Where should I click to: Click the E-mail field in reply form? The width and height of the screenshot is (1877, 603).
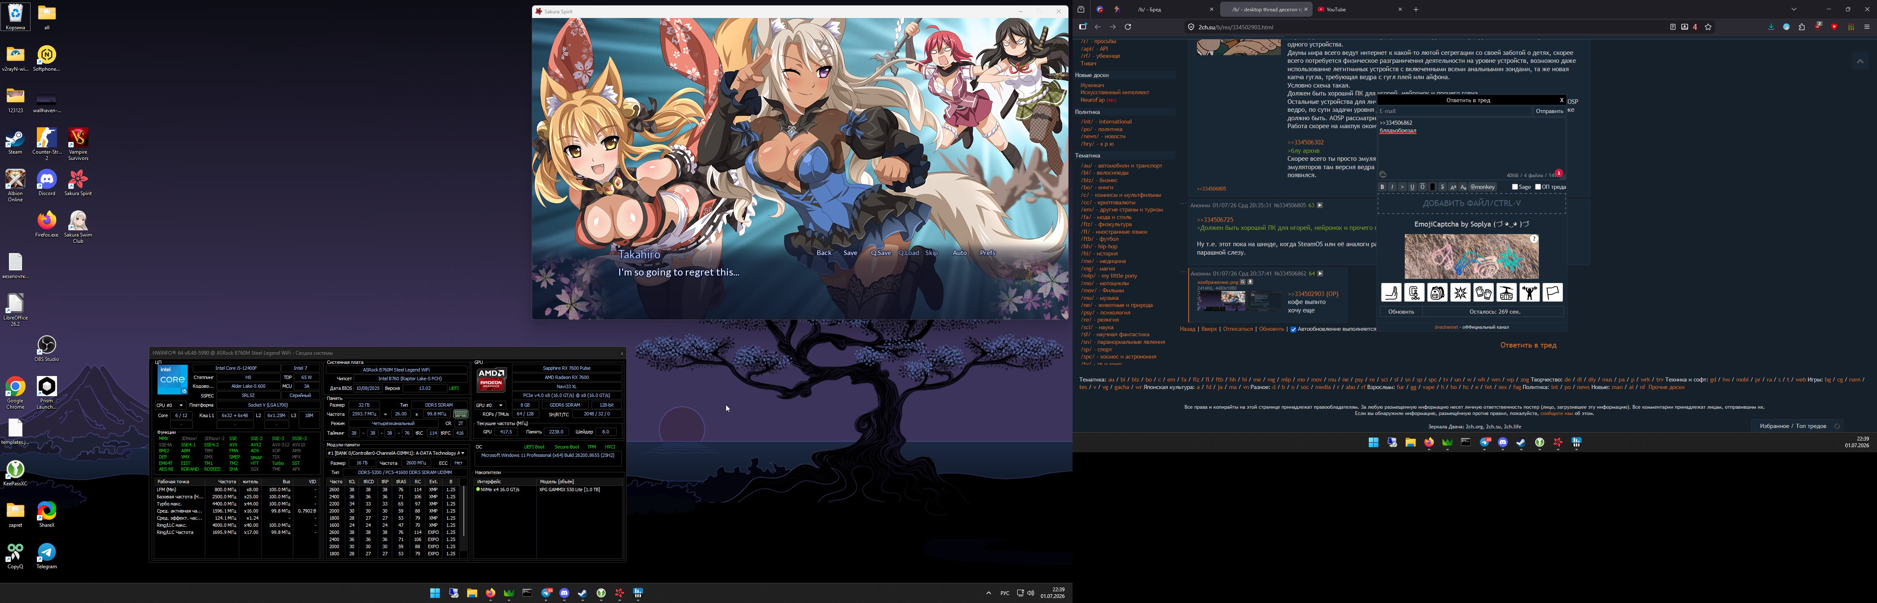[x=1454, y=111]
